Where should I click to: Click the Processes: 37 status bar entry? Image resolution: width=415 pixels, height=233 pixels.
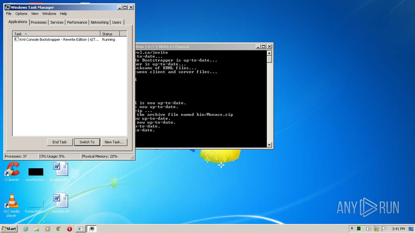(x=21, y=156)
